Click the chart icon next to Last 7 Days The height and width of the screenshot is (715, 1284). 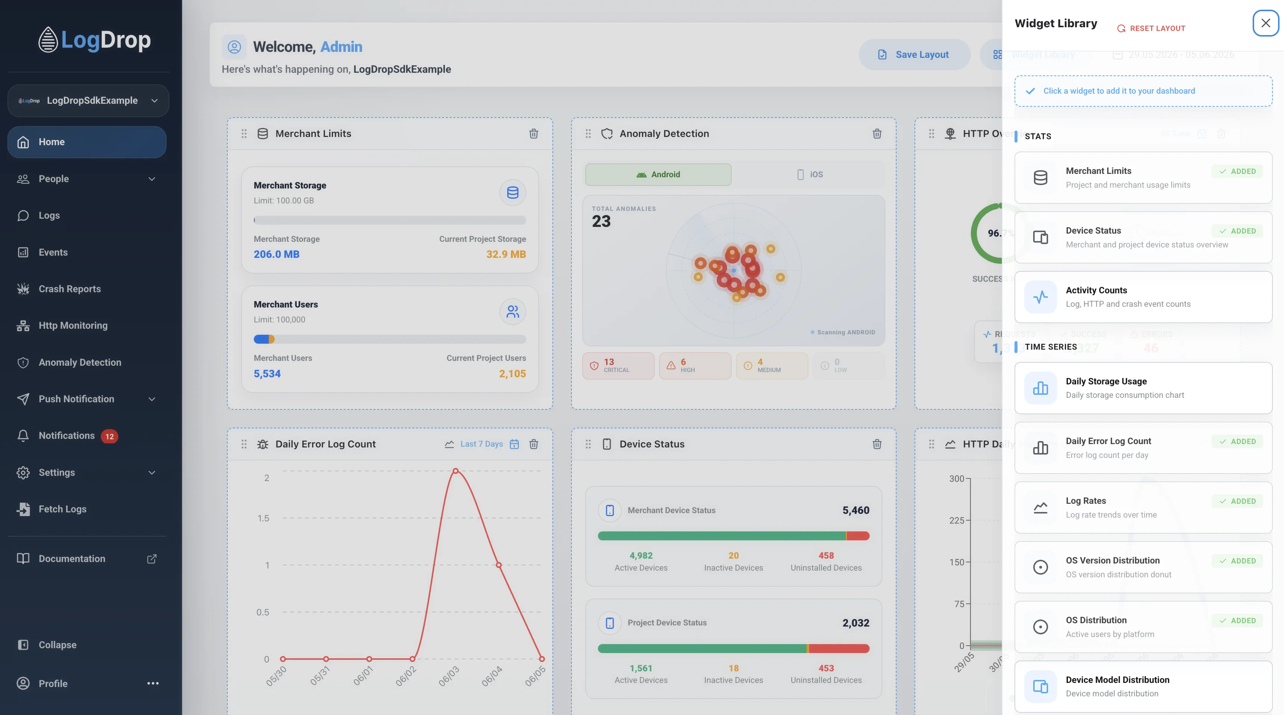(449, 444)
